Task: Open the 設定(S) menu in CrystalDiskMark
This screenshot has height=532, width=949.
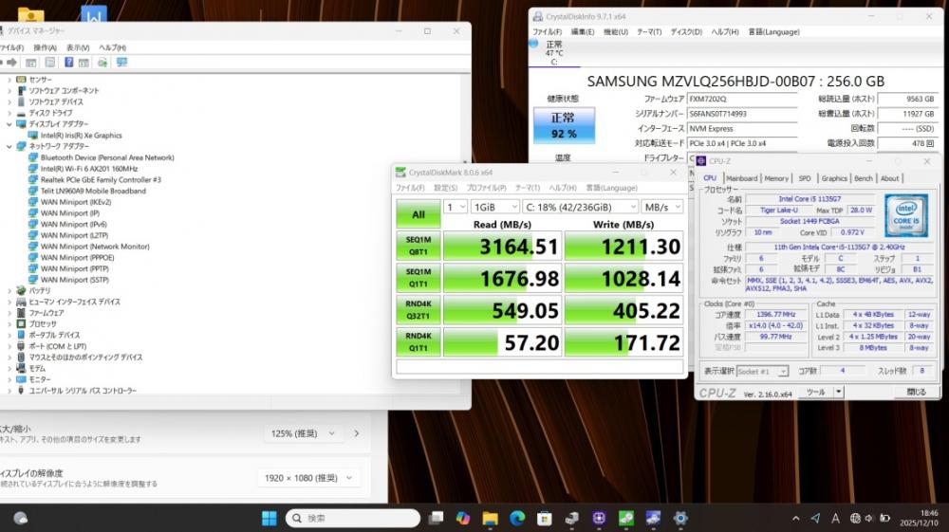Action: 445,188
